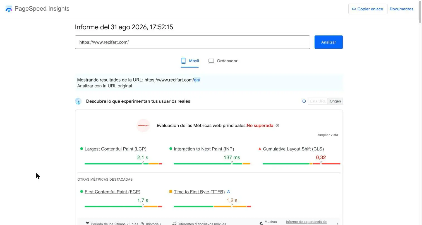This screenshot has width=422, height=225.
Task: Click the FCP value 1,7 s
Action: tap(143, 200)
